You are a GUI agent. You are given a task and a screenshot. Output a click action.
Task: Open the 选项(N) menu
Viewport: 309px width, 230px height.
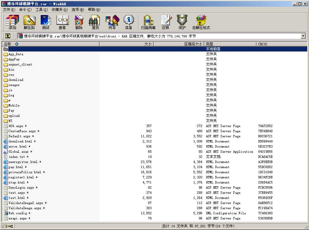pos(78,10)
